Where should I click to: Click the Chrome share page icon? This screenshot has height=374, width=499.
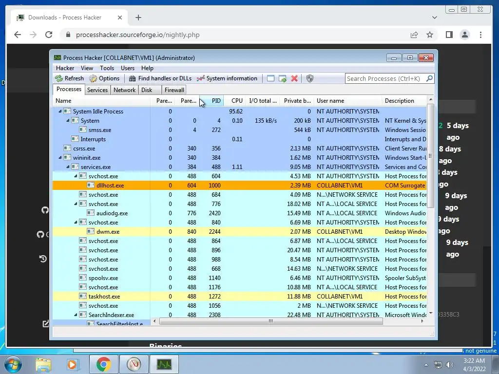coord(414,35)
